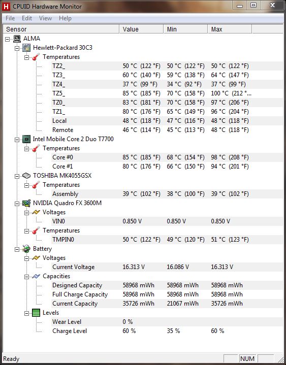This screenshot has height=365, width=286.
Task: Collapse the ALMA root node
Action: (x=8, y=39)
